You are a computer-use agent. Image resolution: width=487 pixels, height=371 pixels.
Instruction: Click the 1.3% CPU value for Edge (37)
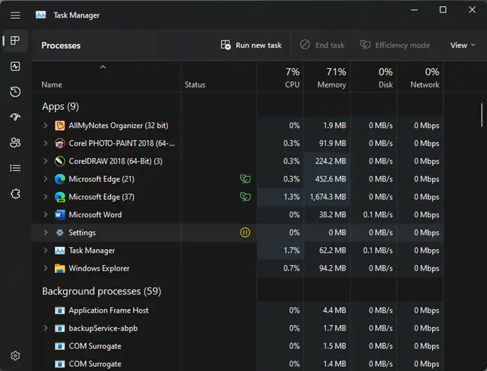point(292,197)
